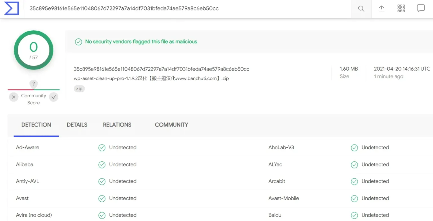Screen dimensions: 433x221
Task: Click the 1.60 MB size value
Action: pyautogui.click(x=349, y=69)
